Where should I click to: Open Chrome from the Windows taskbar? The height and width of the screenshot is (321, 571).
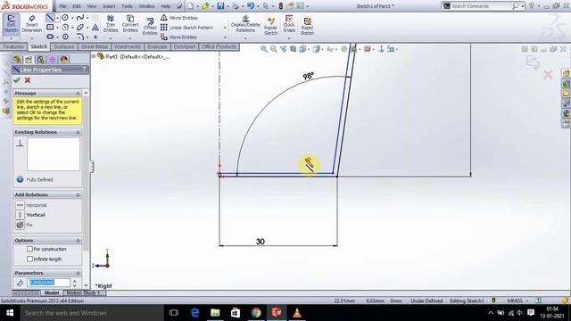click(256, 313)
